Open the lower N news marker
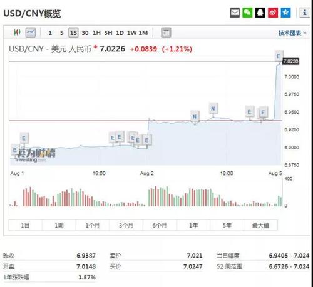The image size is (313, 287). [x=195, y=116]
